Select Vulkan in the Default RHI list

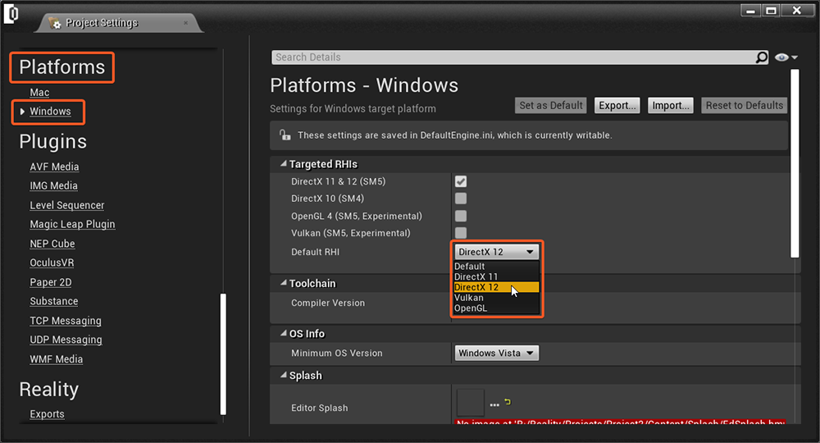(469, 298)
